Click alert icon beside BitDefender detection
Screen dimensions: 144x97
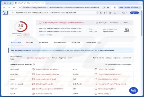point(96,84)
